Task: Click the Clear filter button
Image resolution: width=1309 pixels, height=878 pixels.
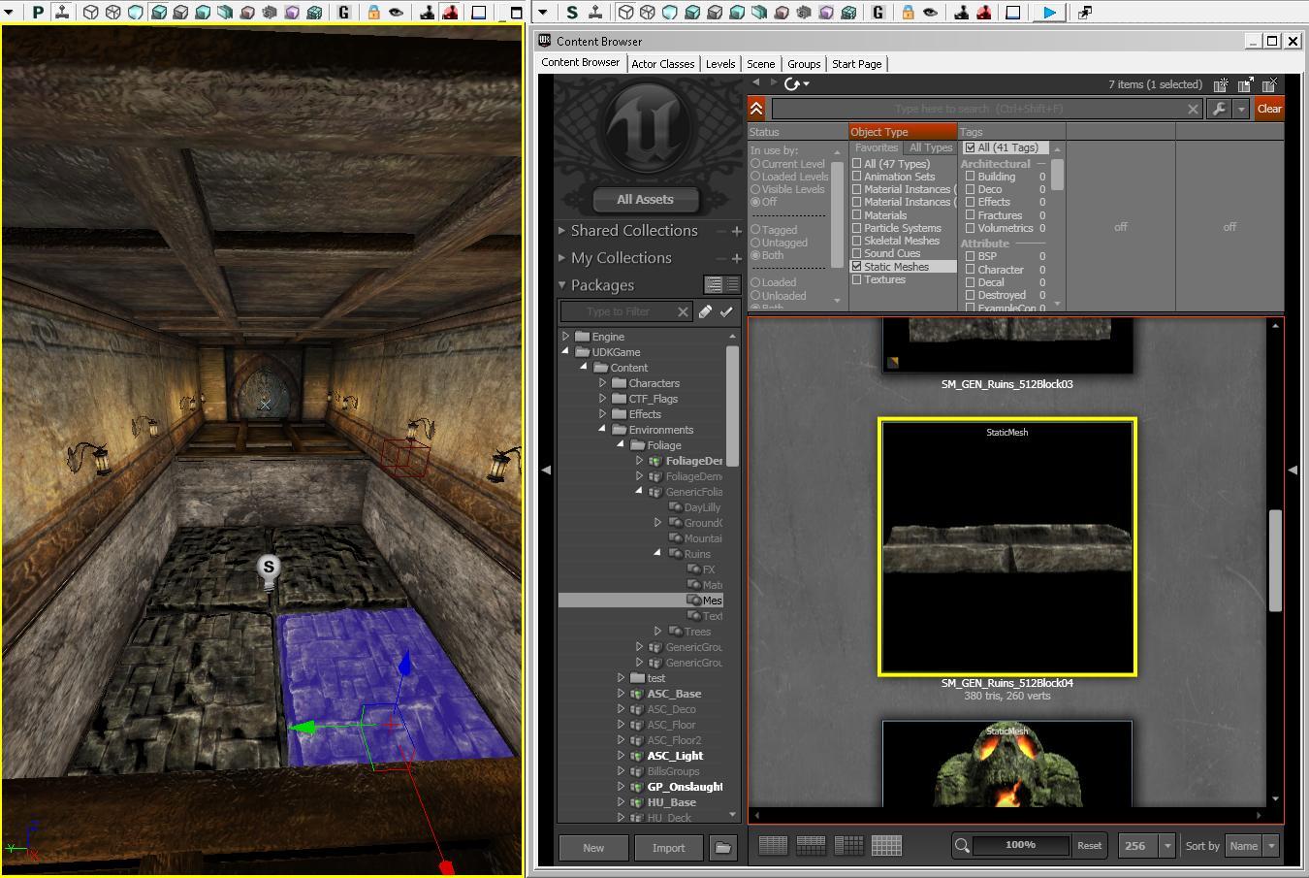Action: [1269, 109]
